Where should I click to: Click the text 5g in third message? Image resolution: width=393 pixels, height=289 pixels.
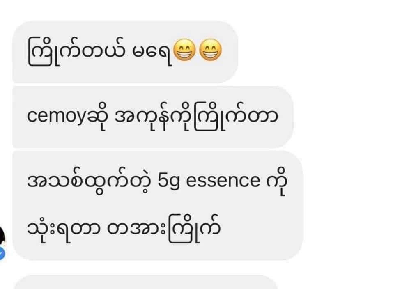(169, 181)
